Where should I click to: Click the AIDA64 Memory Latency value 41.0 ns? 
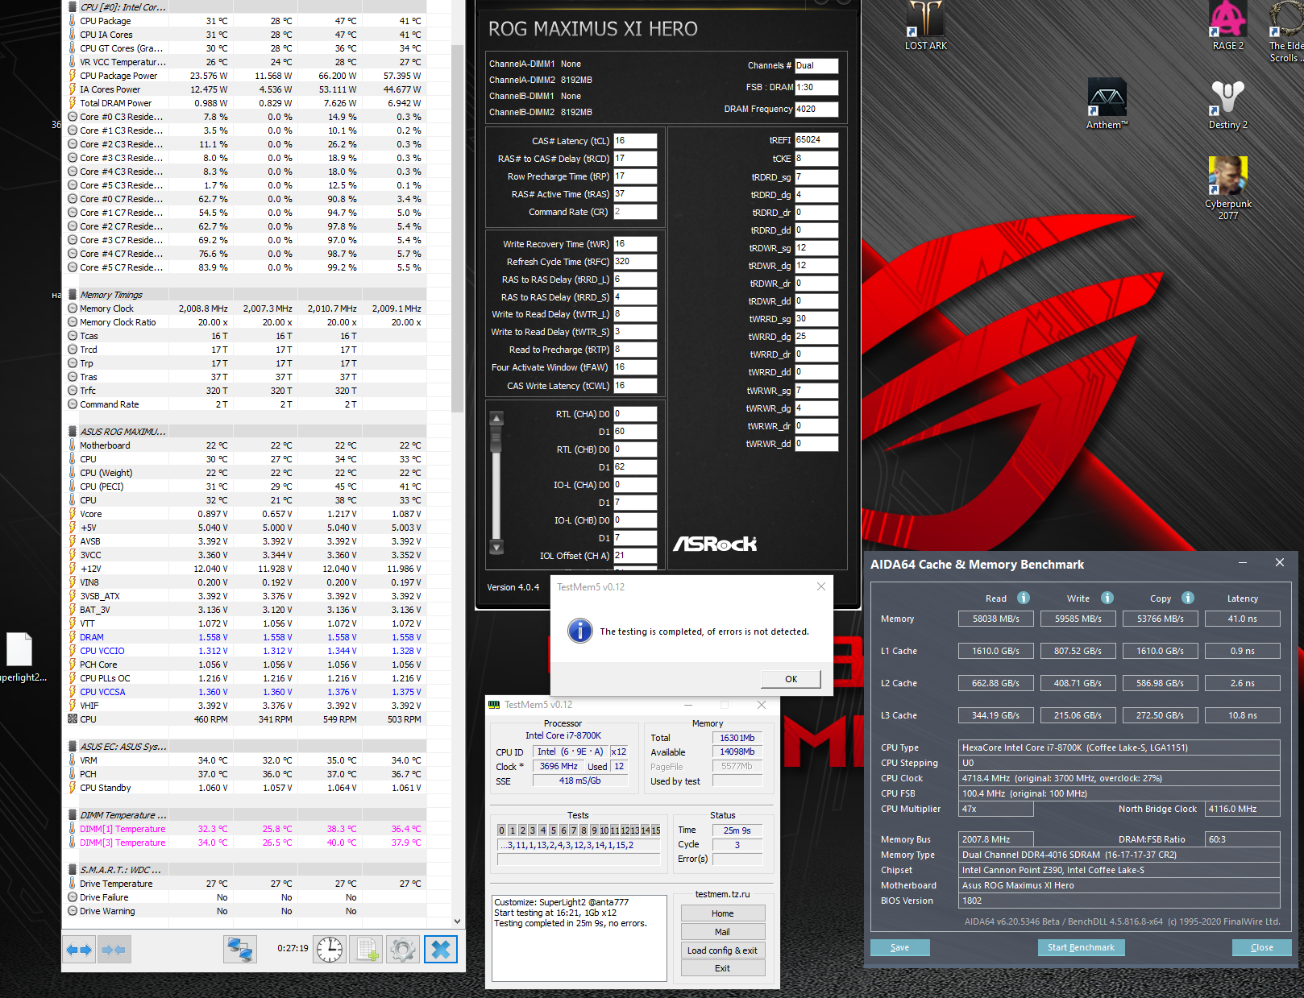click(x=1242, y=619)
